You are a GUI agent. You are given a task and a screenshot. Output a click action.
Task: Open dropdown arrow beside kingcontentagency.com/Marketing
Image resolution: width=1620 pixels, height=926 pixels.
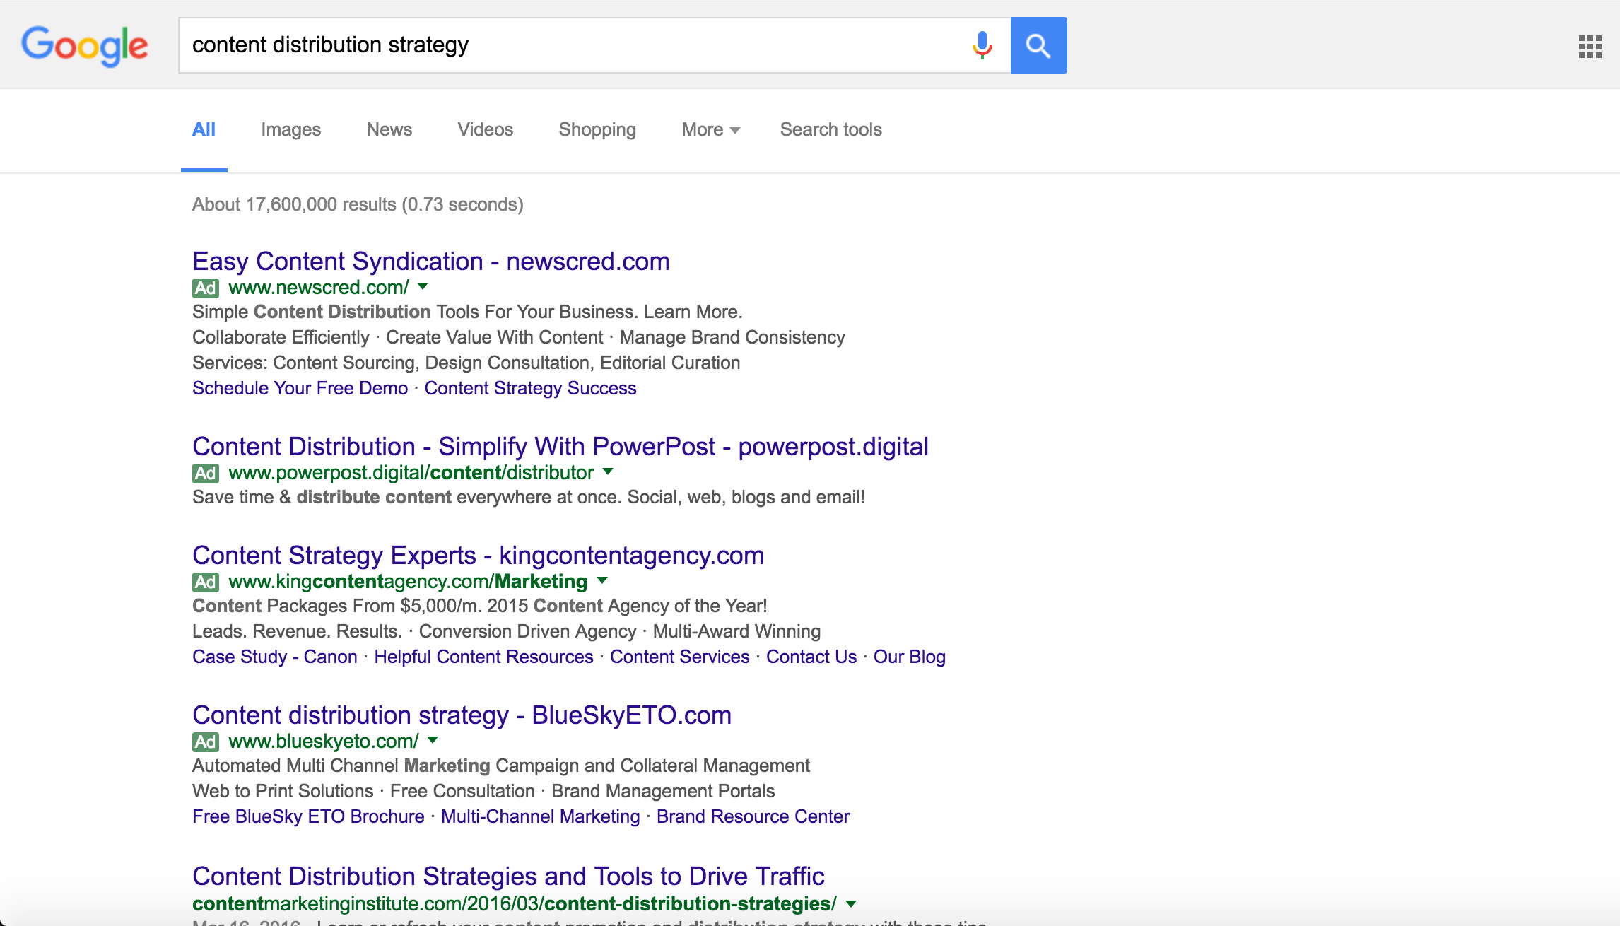(x=602, y=580)
